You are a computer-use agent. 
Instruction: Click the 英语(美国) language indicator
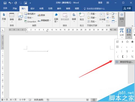coord(39,100)
